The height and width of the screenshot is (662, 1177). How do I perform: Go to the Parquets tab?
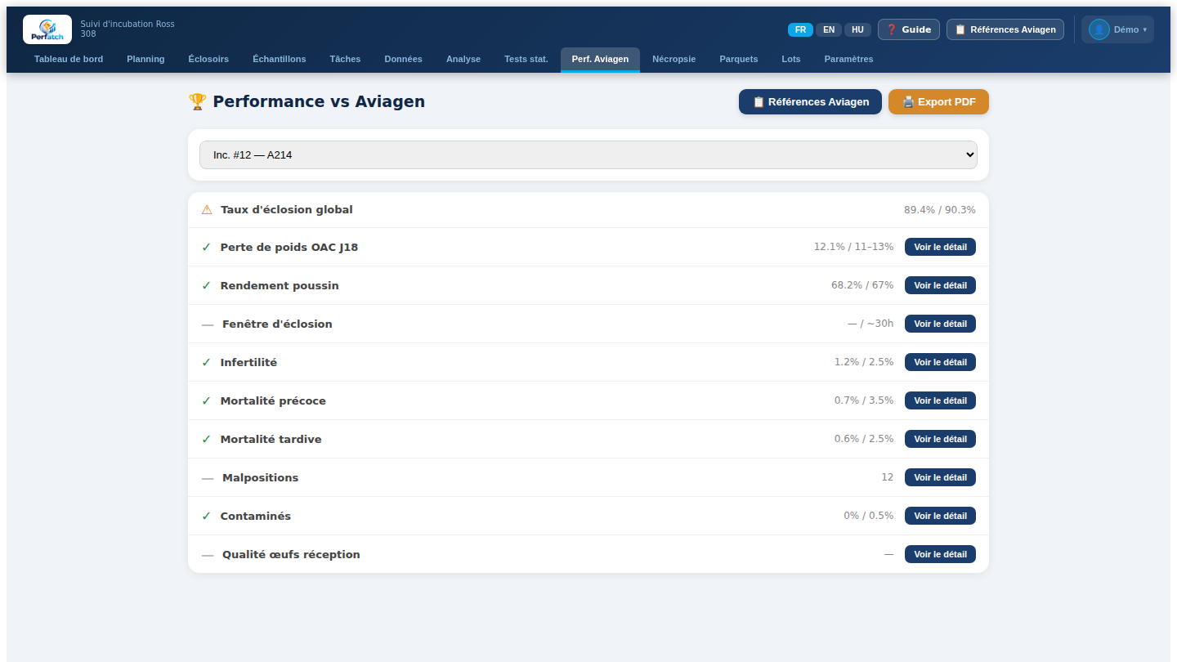click(x=739, y=59)
